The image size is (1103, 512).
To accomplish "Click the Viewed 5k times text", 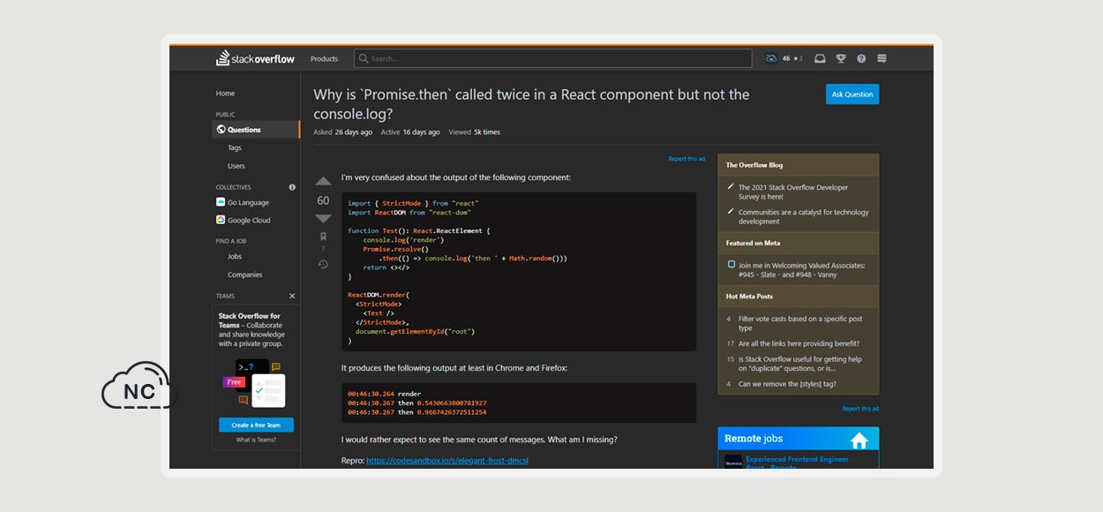I will (x=474, y=132).
